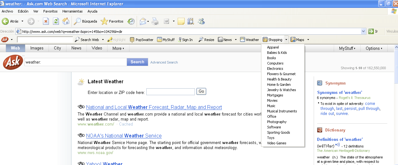Expand the Search Web dropdown arrow
This screenshot has height=165, width=398.
(102, 40)
